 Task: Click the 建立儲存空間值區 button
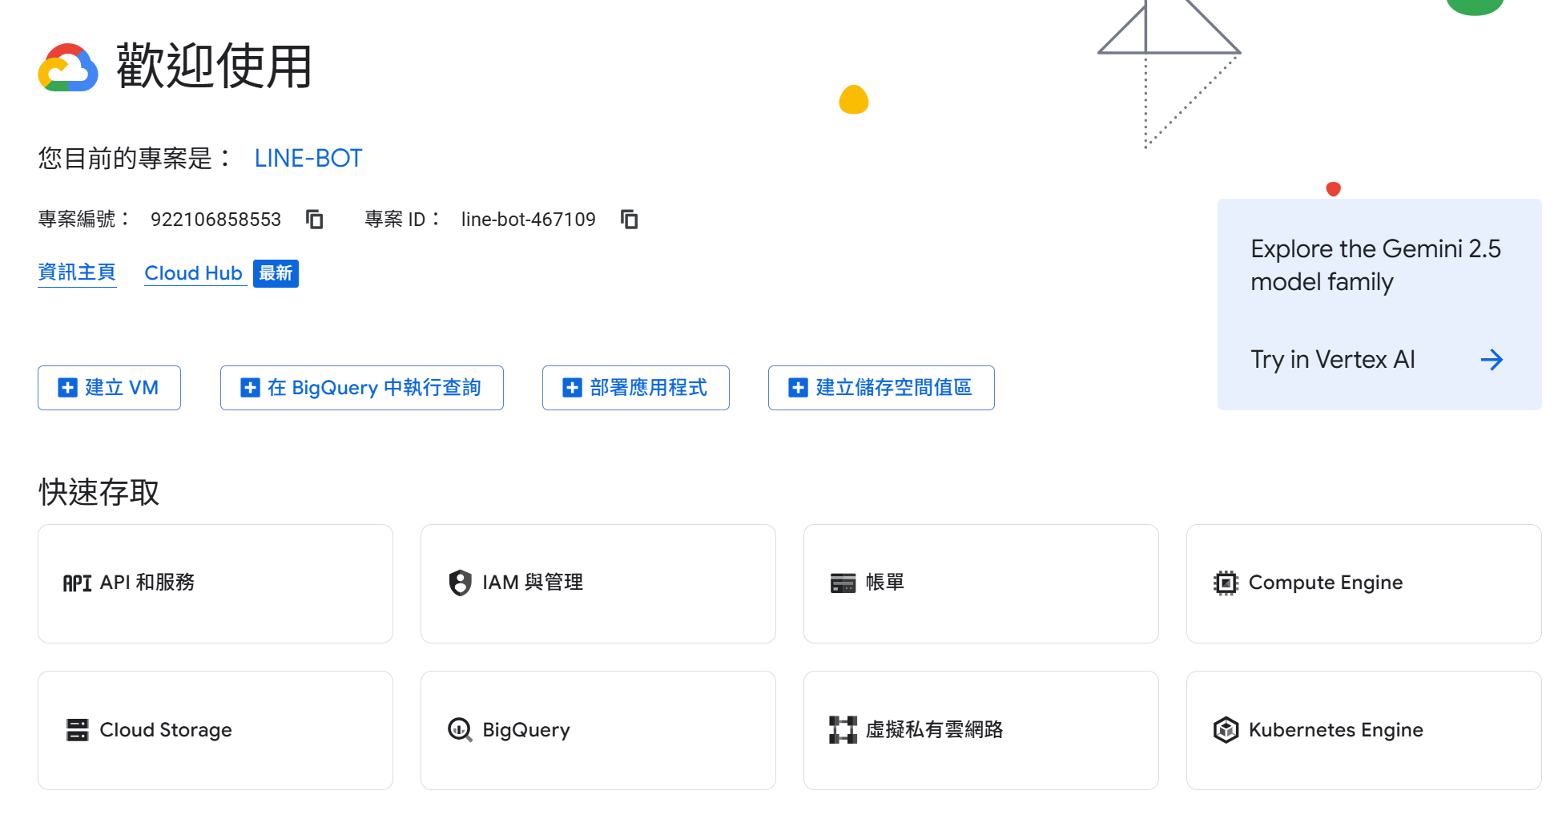coord(881,388)
